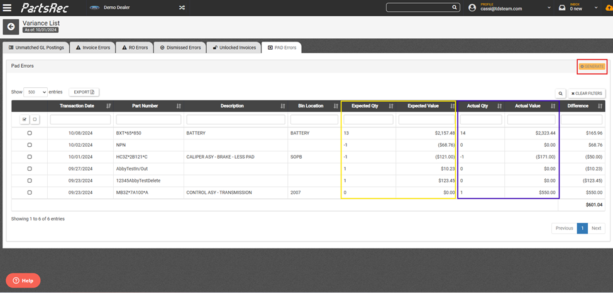Click the deselect-all empty box icon
The image size is (613, 293).
point(35,119)
